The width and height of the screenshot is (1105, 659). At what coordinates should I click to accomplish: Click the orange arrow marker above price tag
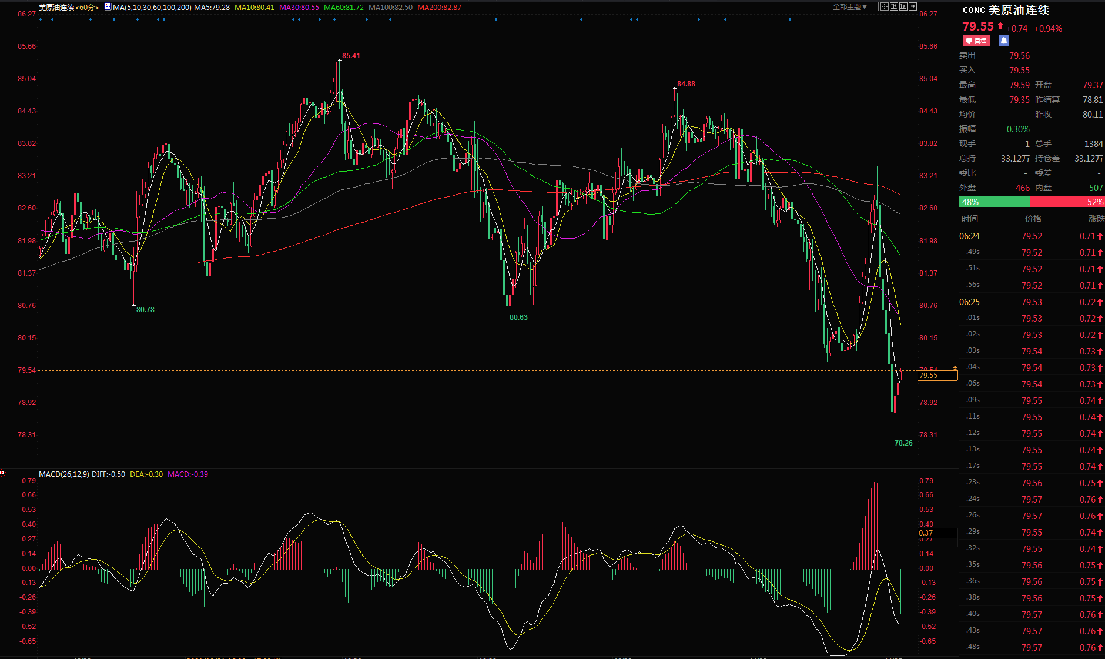point(955,368)
